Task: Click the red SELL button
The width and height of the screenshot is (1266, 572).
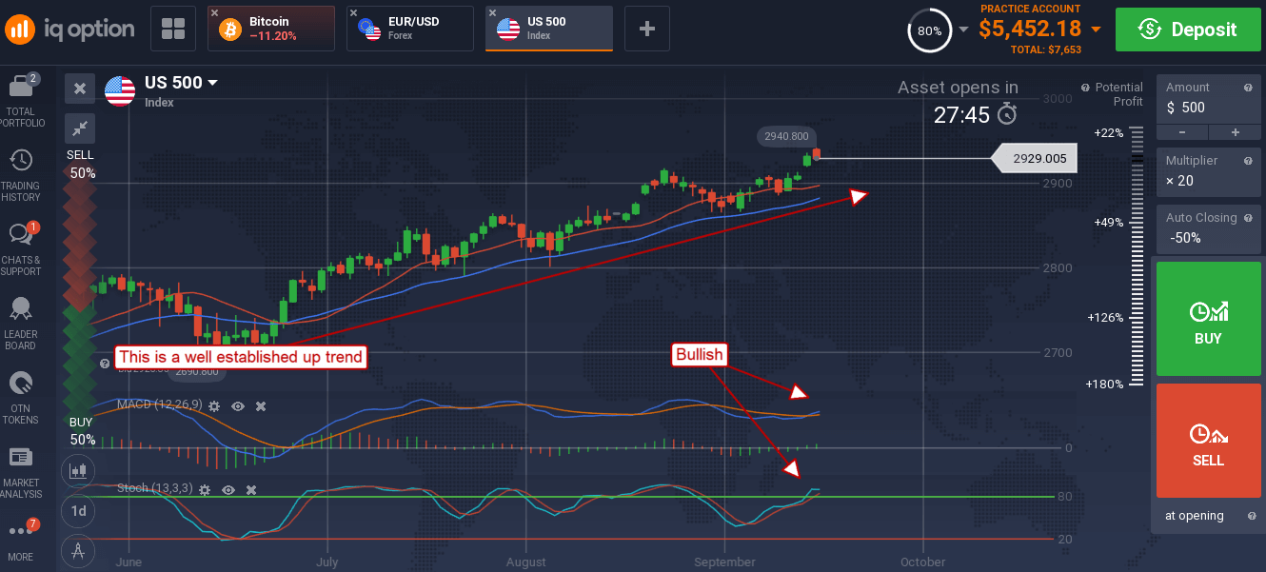Action: point(1209,441)
